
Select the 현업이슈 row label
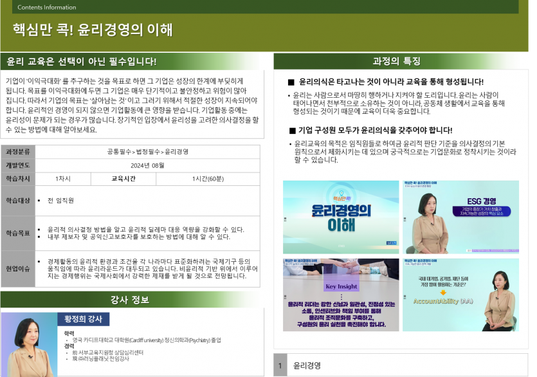17,268
